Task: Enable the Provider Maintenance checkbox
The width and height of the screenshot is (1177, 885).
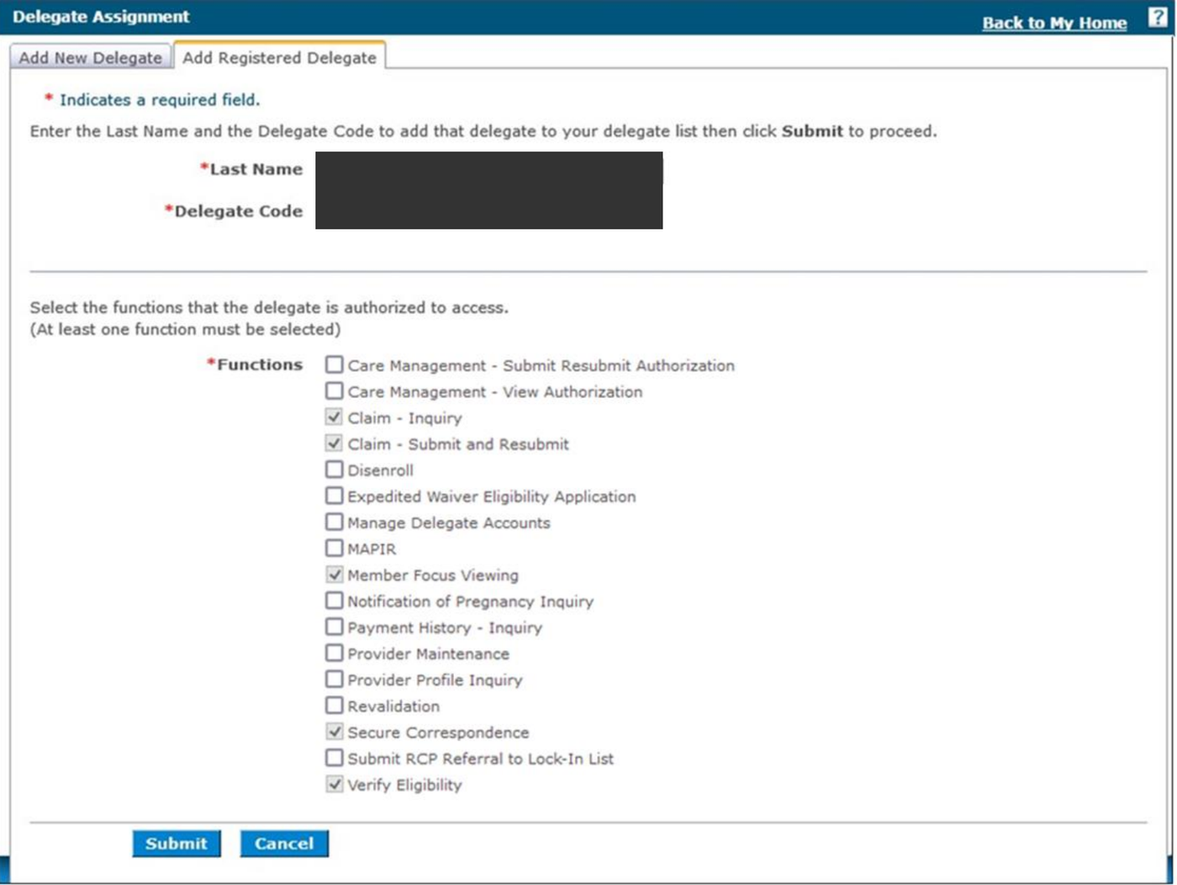Action: [x=335, y=652]
